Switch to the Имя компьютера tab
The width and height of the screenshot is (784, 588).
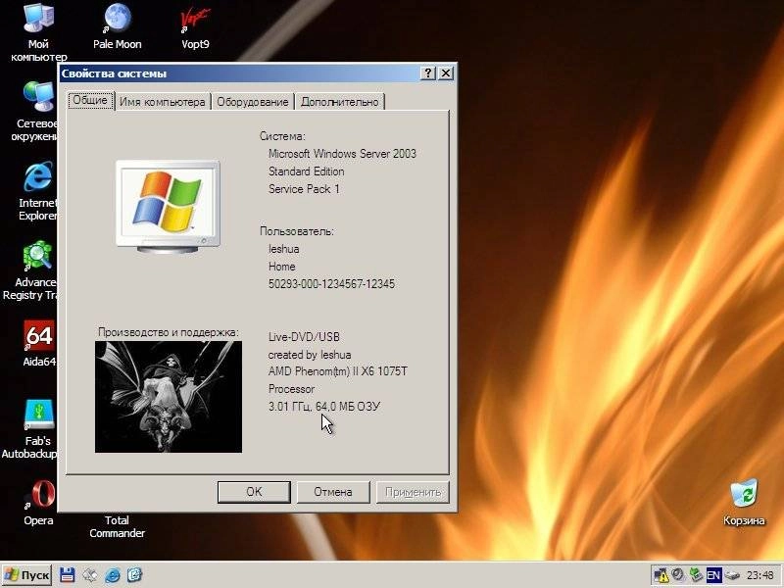coord(163,102)
